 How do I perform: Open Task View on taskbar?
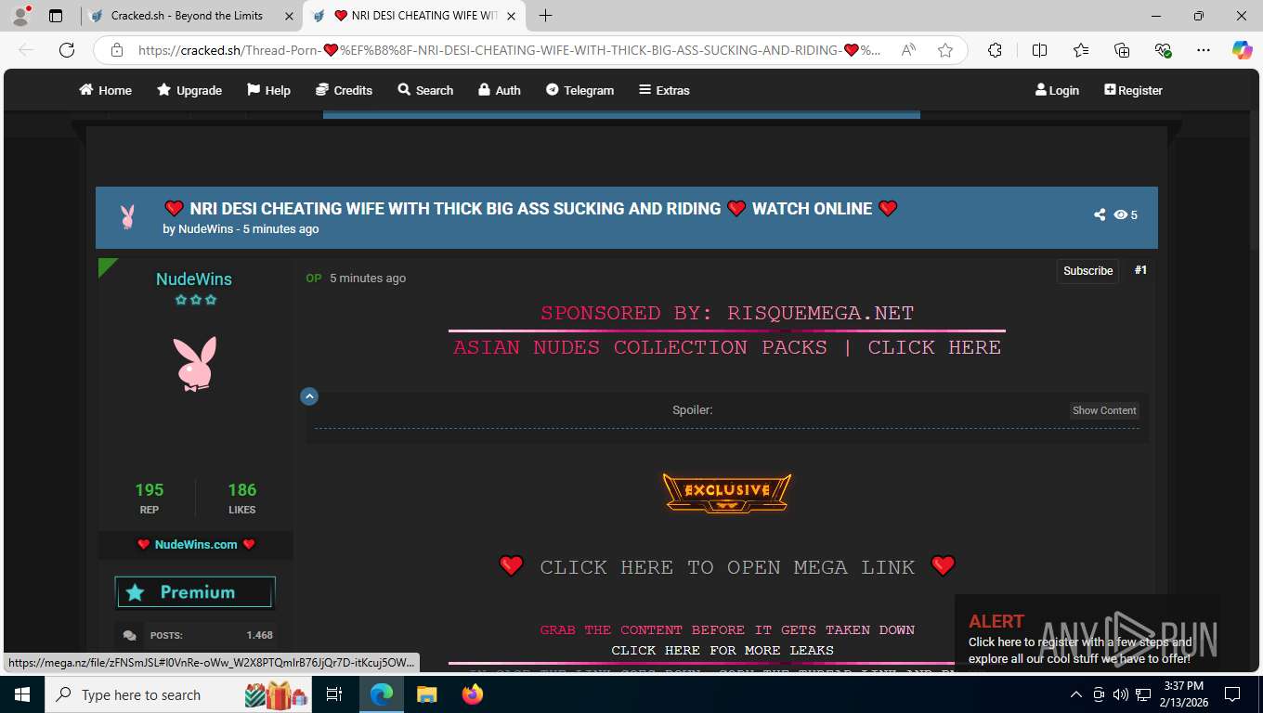tap(334, 694)
